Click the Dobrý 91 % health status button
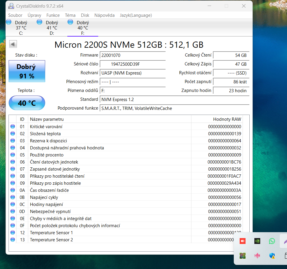 point(27,71)
